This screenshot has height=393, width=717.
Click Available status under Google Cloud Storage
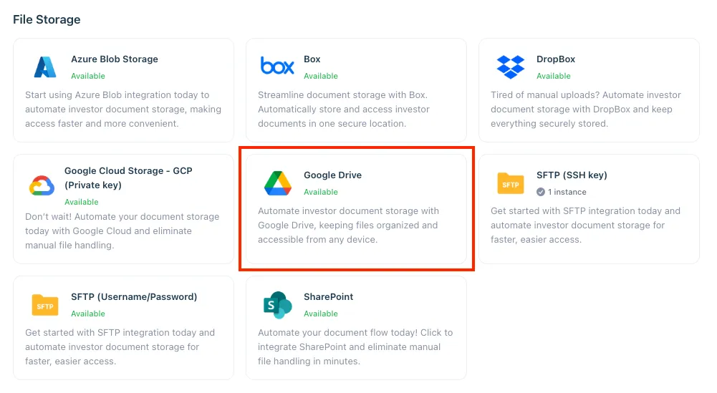click(82, 202)
